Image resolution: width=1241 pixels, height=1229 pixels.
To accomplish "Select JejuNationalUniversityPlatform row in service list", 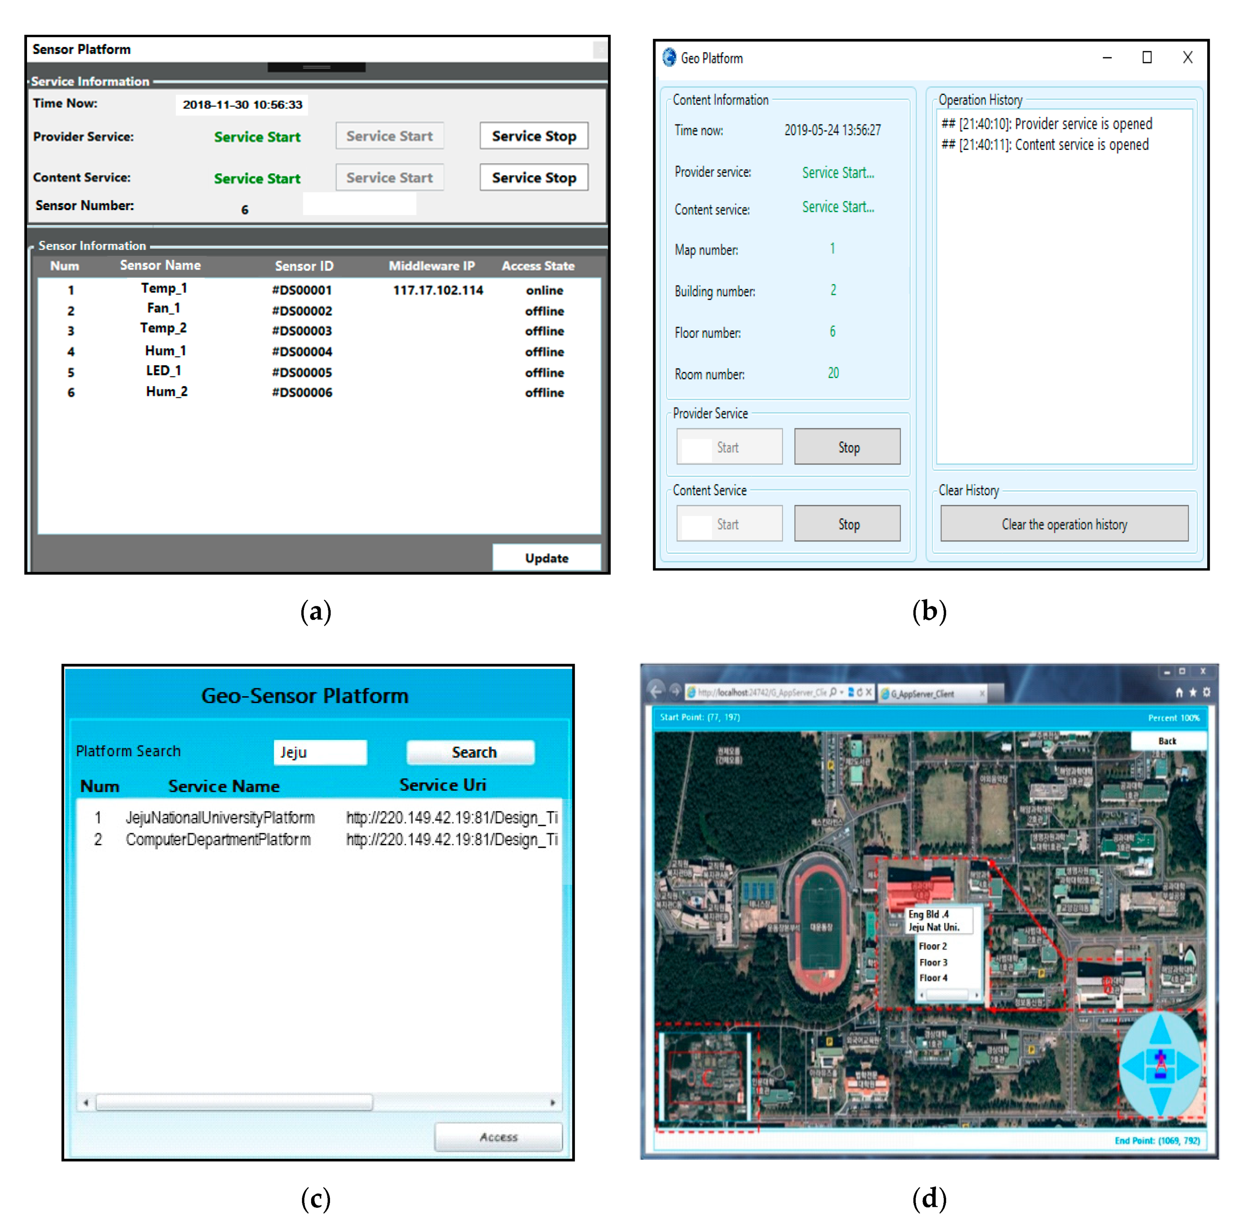I will pyautogui.click(x=220, y=817).
